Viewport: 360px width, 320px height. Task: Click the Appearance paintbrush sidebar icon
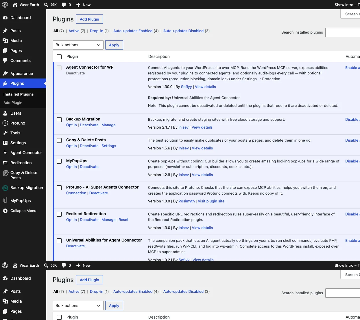pos(5,74)
